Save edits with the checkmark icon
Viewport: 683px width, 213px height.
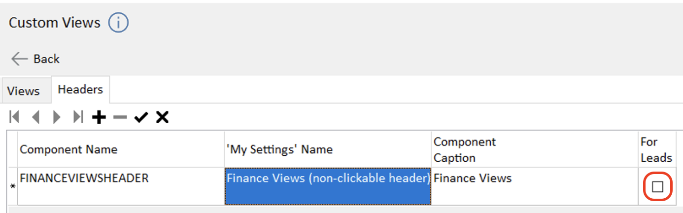pyautogui.click(x=141, y=117)
